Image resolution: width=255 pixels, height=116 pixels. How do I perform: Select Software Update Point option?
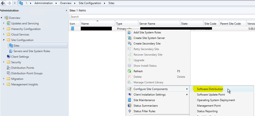[x=211, y=95]
